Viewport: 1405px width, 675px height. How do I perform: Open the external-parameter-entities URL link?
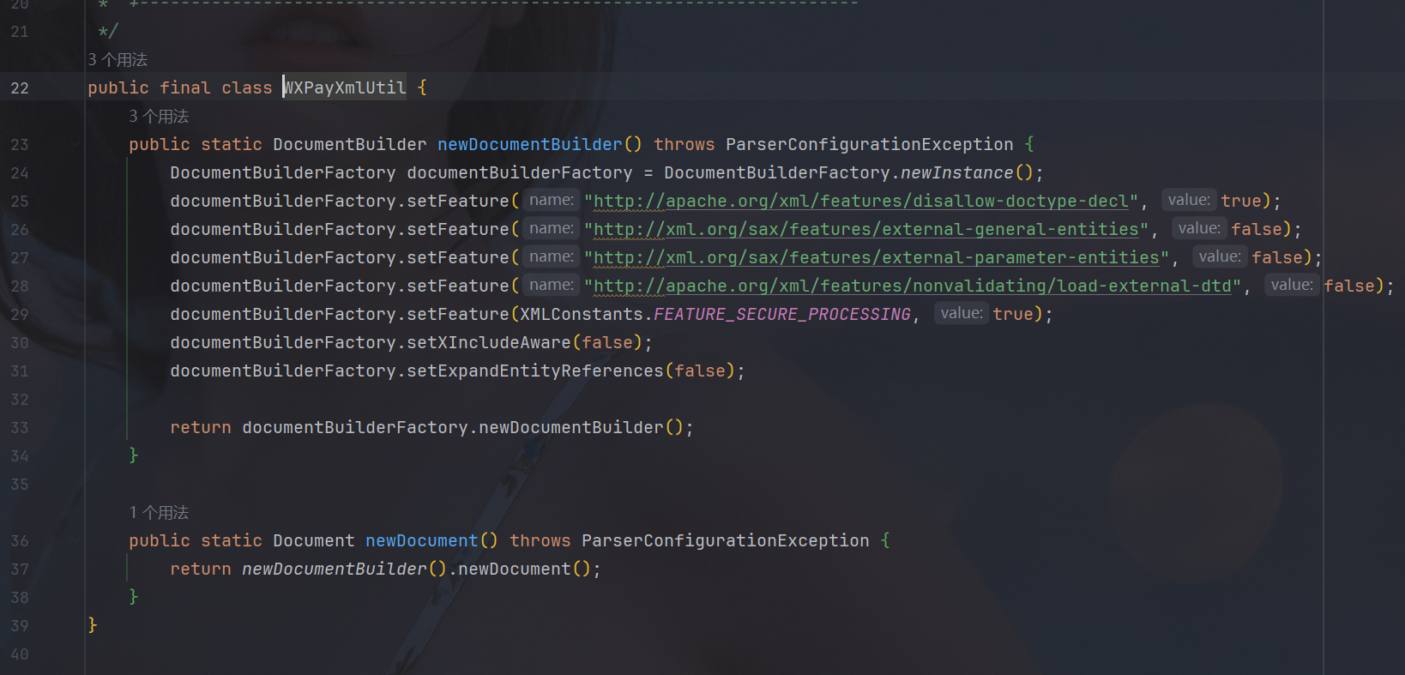876,258
